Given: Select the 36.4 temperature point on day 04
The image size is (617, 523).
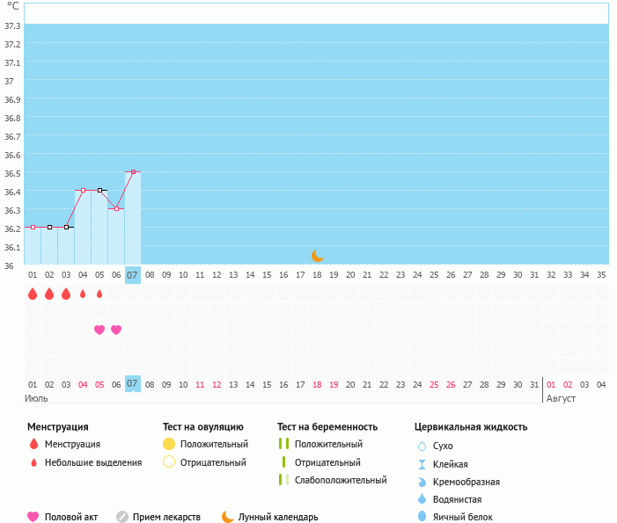Looking at the screenshot, I should pos(83,190).
